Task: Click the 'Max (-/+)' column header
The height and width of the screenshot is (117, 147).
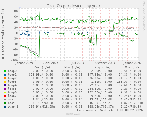Action: click(133, 68)
